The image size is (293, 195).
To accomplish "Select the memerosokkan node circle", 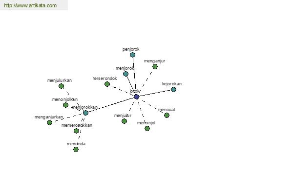I will (x=76, y=131).
